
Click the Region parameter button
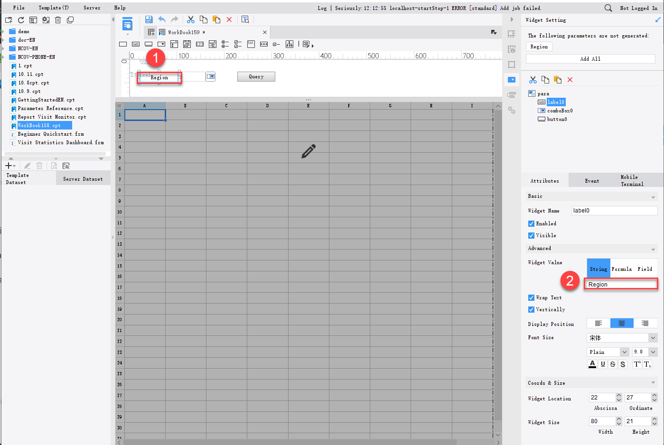click(x=539, y=46)
